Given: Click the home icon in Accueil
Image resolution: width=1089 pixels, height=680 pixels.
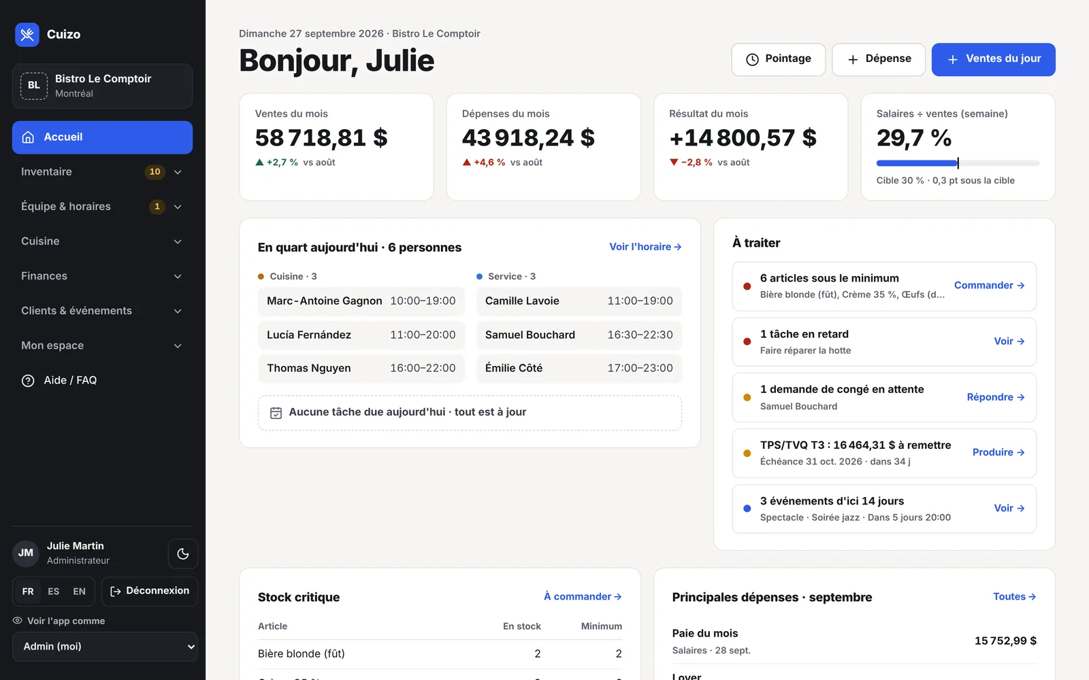Looking at the screenshot, I should pos(28,137).
